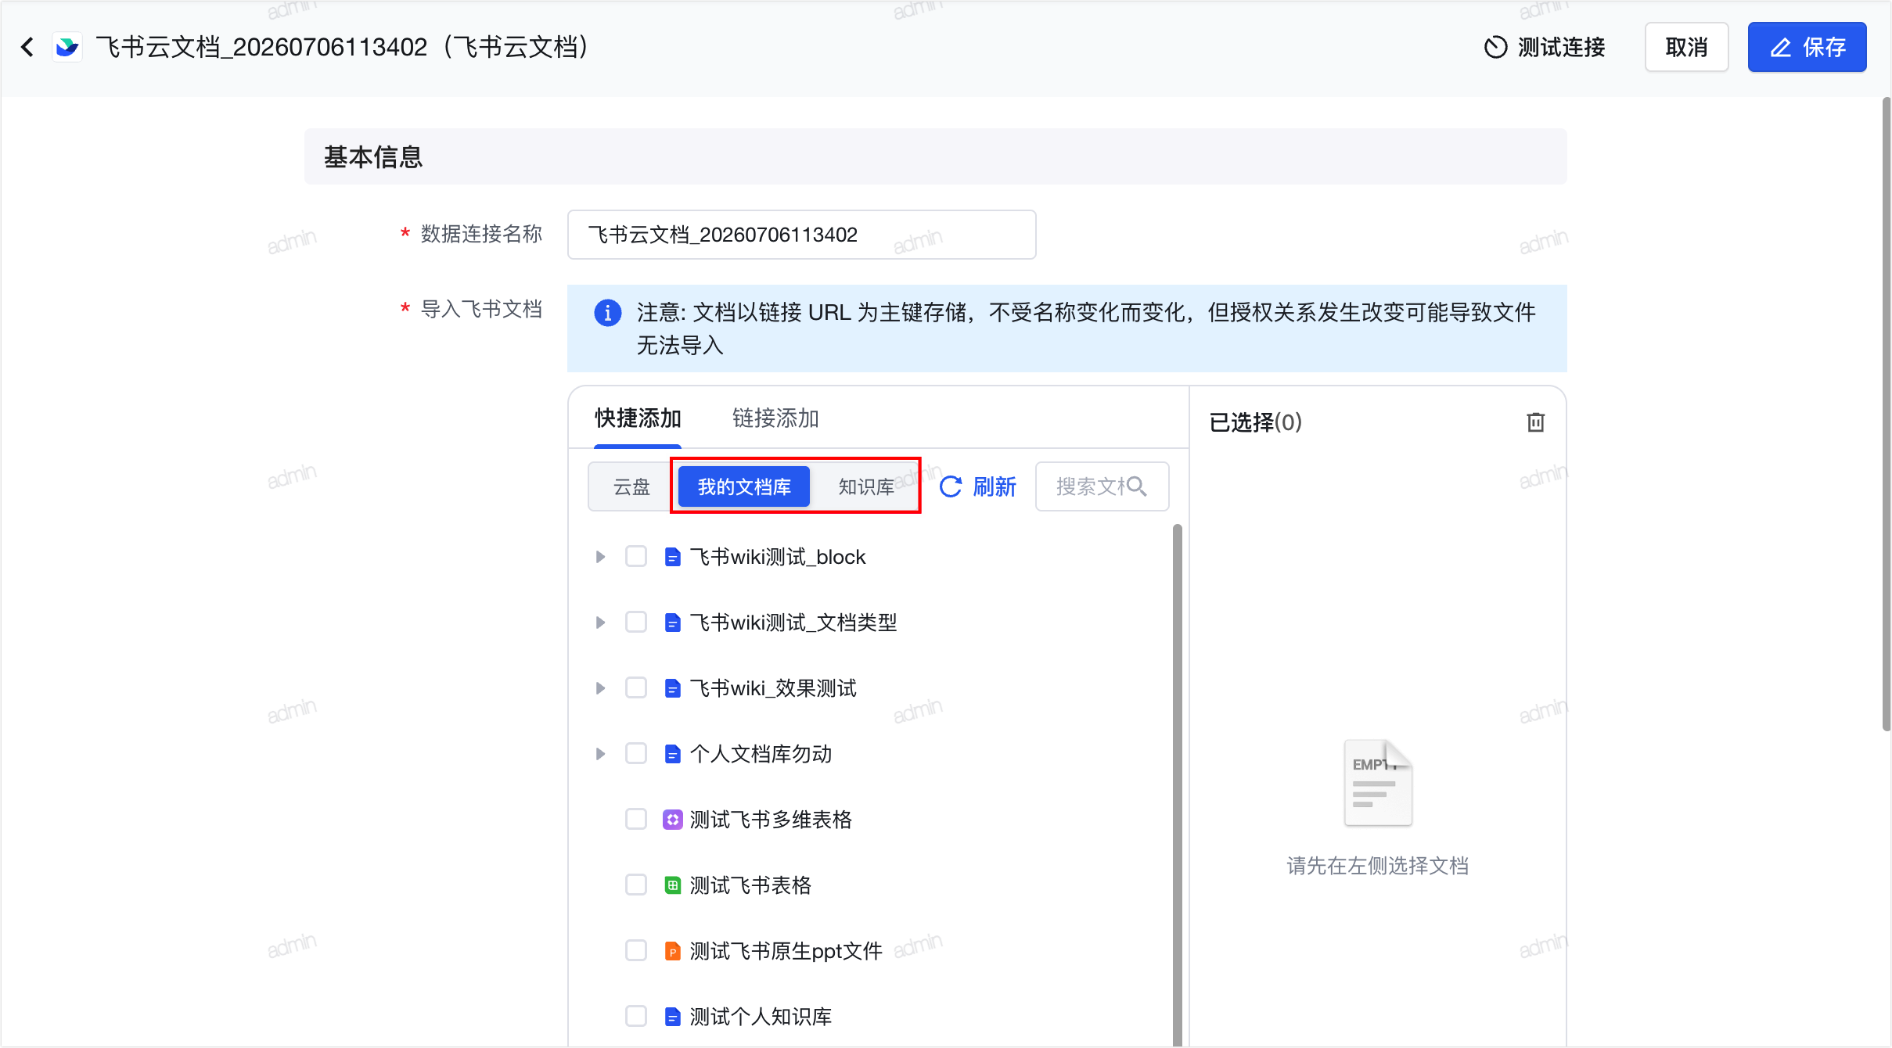Click the 数据连接名称 input field
This screenshot has width=1892, height=1048.
801,235
